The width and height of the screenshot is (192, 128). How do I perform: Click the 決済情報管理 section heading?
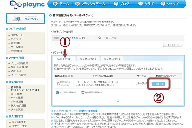tap(16, 82)
